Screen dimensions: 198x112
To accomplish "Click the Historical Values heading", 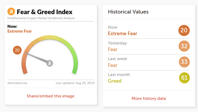I will click(x=128, y=12).
